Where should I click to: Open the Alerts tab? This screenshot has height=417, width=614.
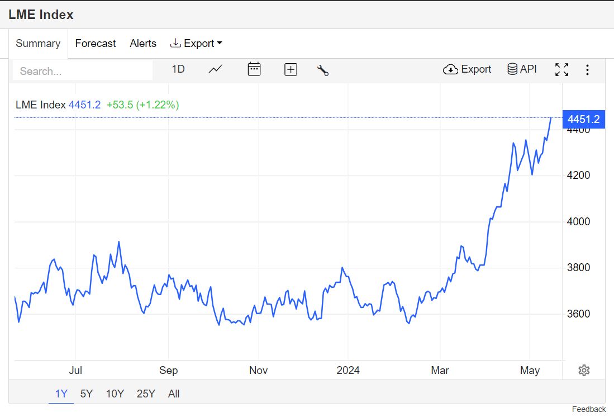[x=143, y=44]
